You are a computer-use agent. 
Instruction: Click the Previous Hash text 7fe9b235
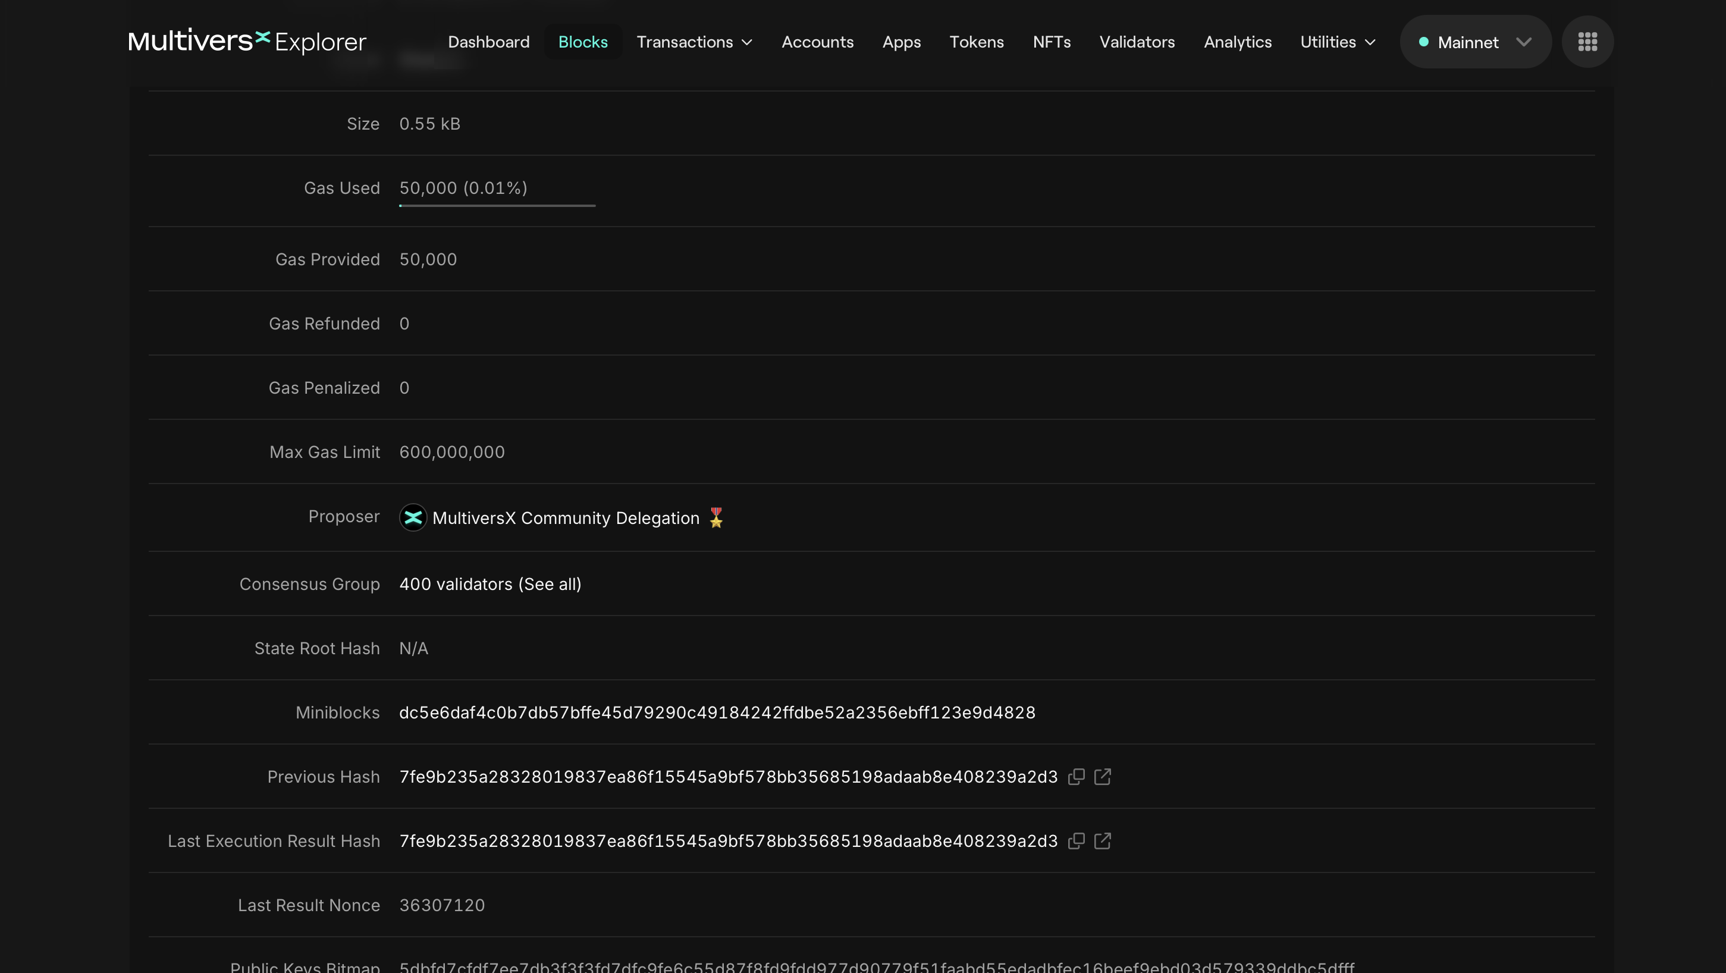pos(729,777)
